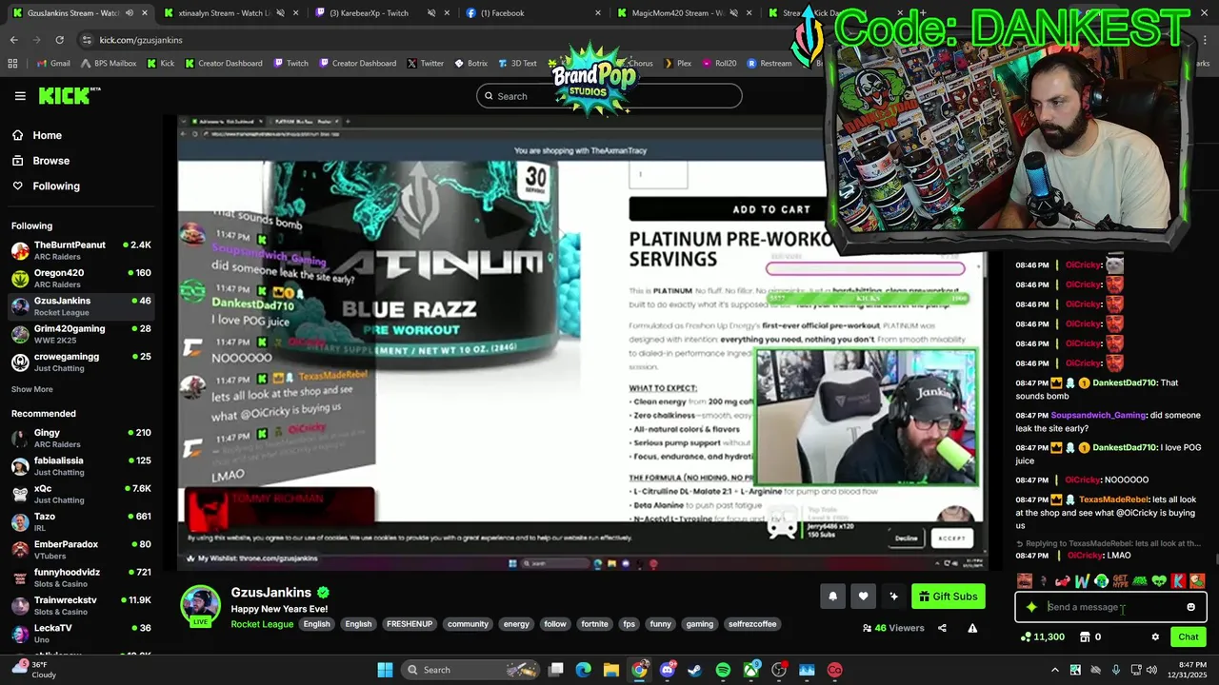
Task: Unmute the xtinaalyn Stream tab audio
Action: pos(280,13)
